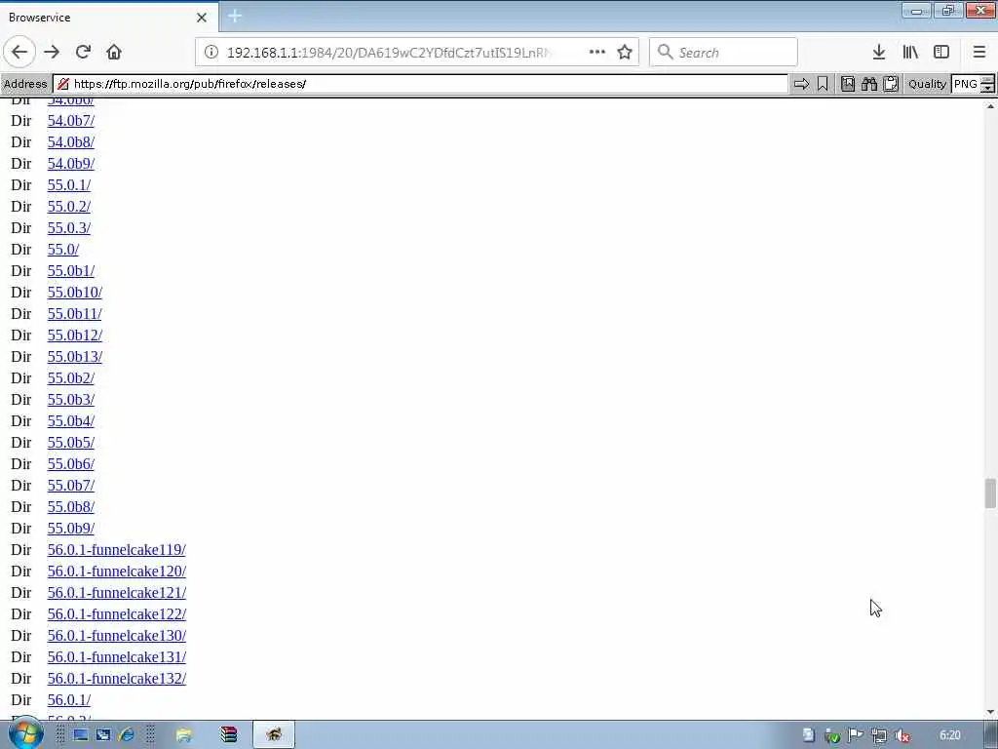Go back with the browser back arrow
The width and height of the screenshot is (998, 749).
click(19, 52)
